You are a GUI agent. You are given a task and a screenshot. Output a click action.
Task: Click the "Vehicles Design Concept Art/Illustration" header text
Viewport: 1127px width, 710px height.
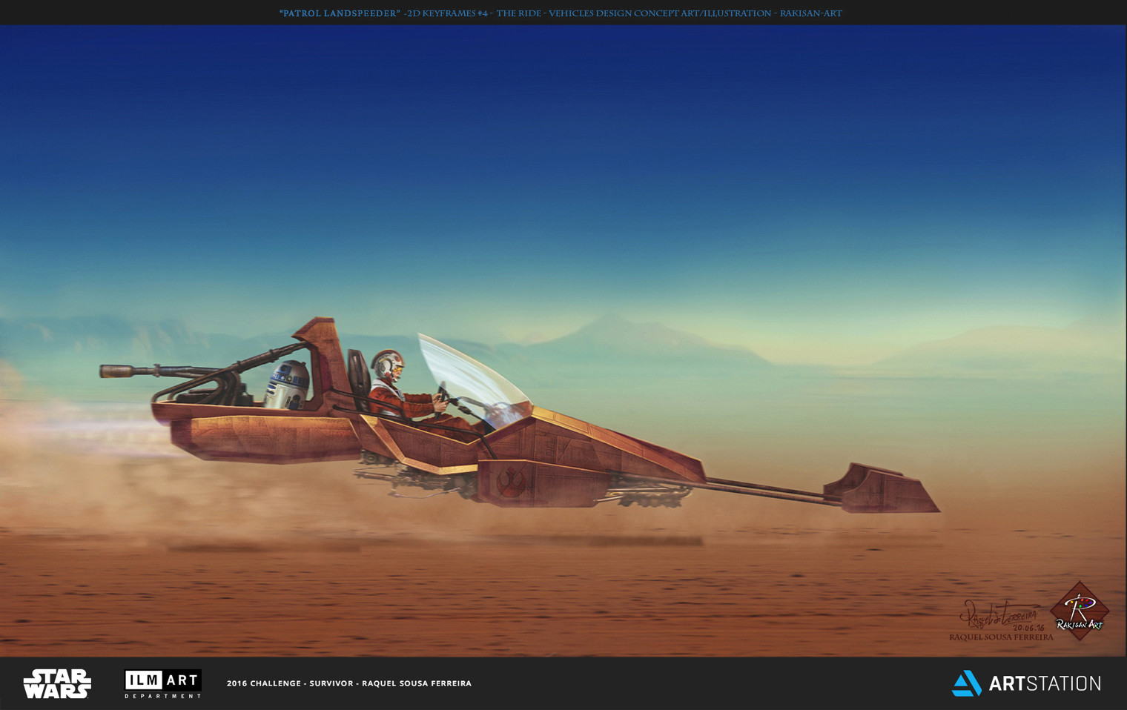click(659, 13)
